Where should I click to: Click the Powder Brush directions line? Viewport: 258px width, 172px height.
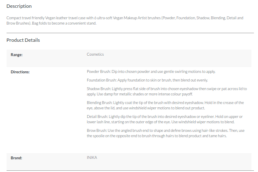coord(151,72)
